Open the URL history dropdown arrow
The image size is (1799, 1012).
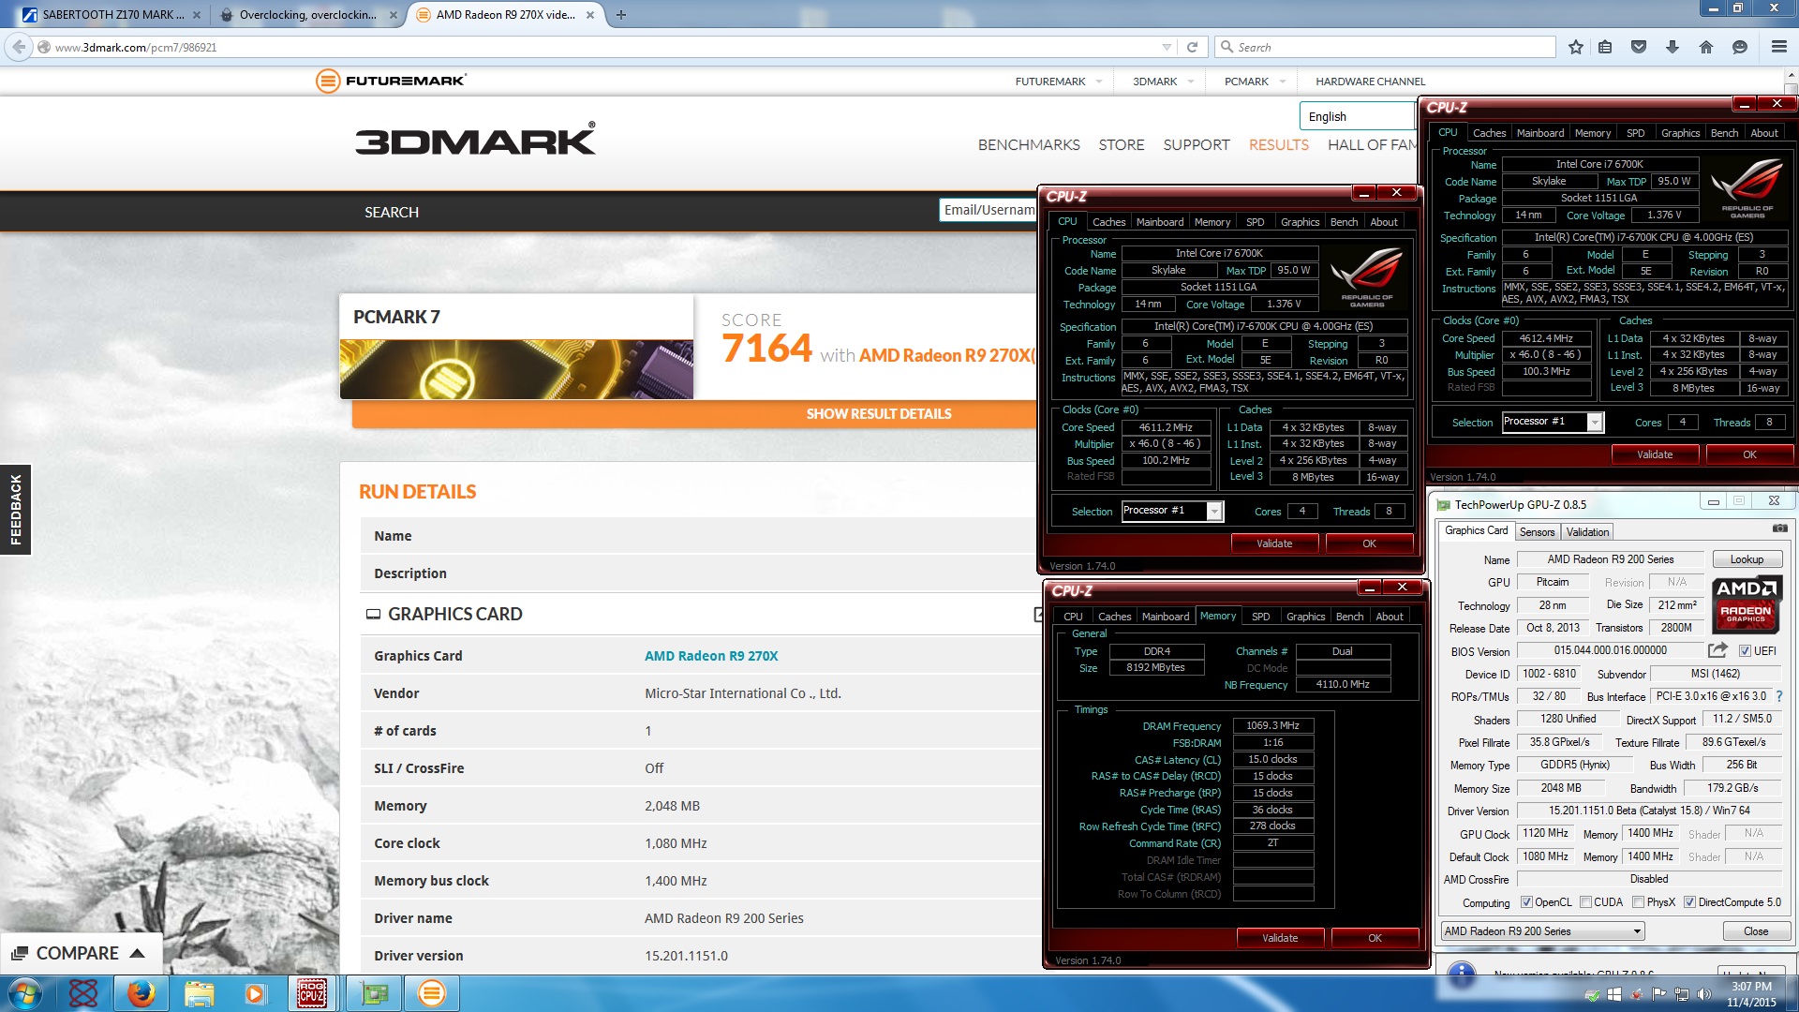(1167, 47)
